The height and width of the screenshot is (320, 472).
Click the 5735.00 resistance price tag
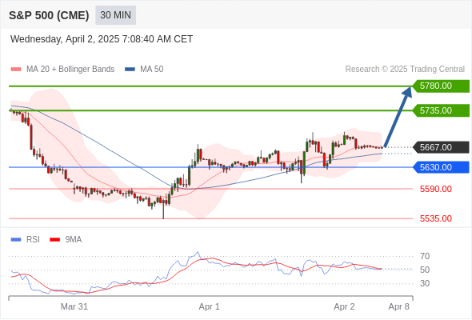point(441,110)
